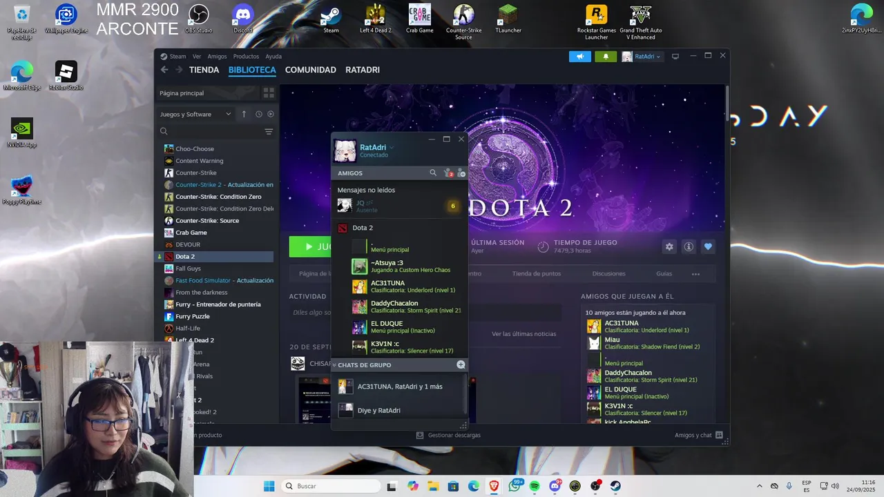This screenshot has height=497, width=884.
Task: Click Spotify icon in taskbar
Action: 535,486
